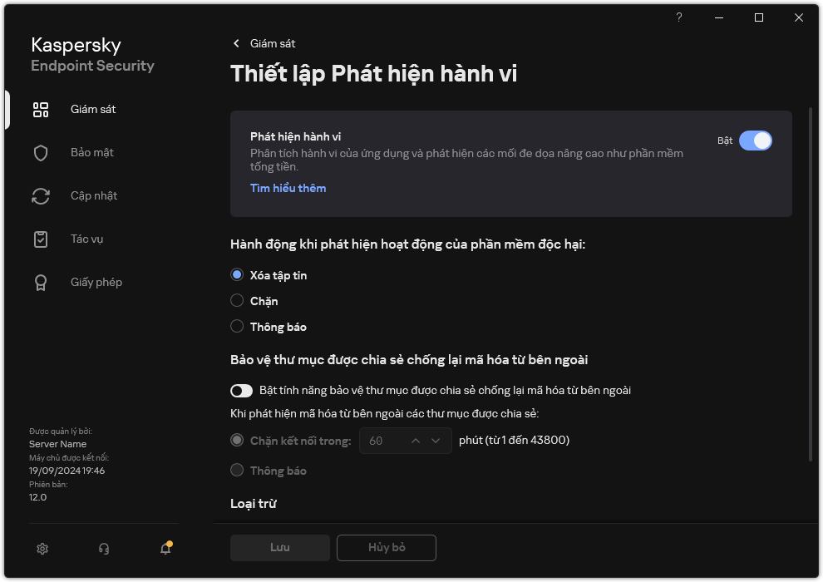Open application settings via the gear icon
This screenshot has width=823, height=582.
[42, 549]
